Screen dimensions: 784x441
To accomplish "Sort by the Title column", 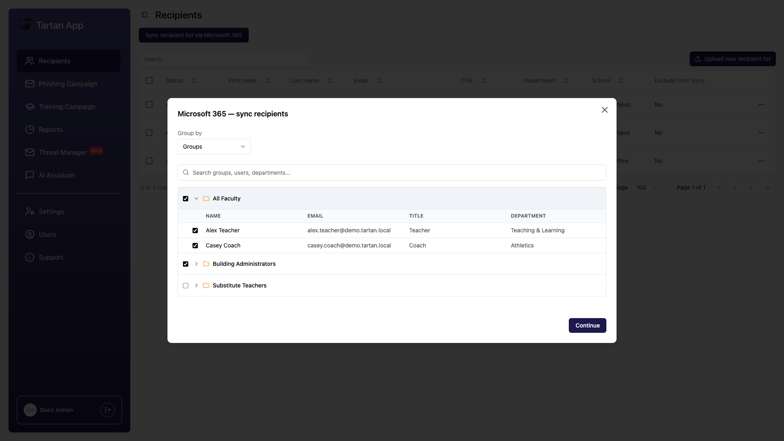I will 473,80.
